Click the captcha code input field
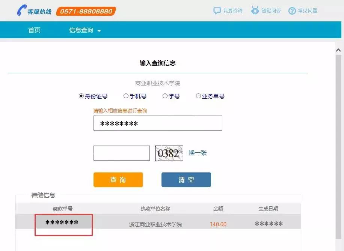The height and width of the screenshot is (251, 344). [121, 153]
